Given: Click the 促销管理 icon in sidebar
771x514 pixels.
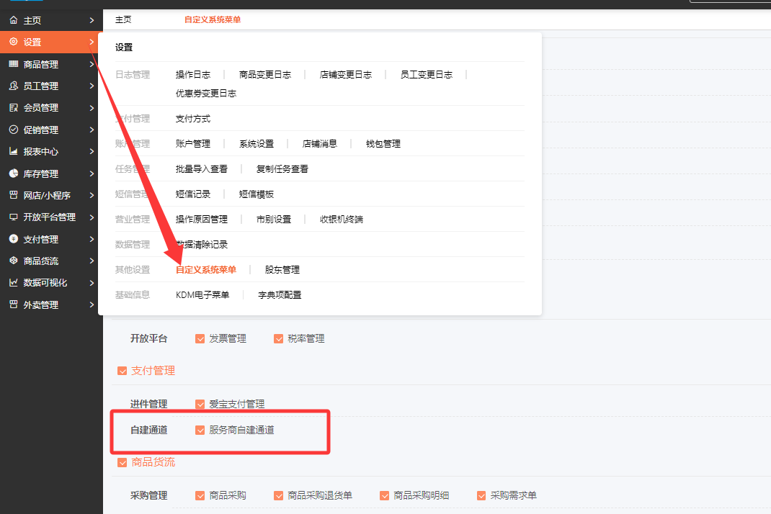Looking at the screenshot, I should pyautogui.click(x=13, y=130).
